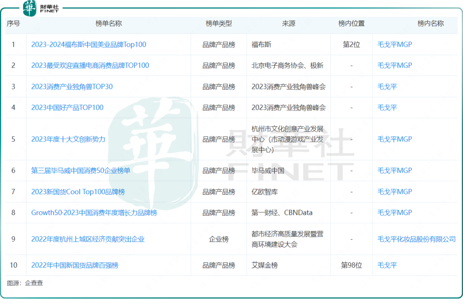463x306 pixels.
Task: Click the 榜单类型 column header
Action: pyautogui.click(x=219, y=24)
